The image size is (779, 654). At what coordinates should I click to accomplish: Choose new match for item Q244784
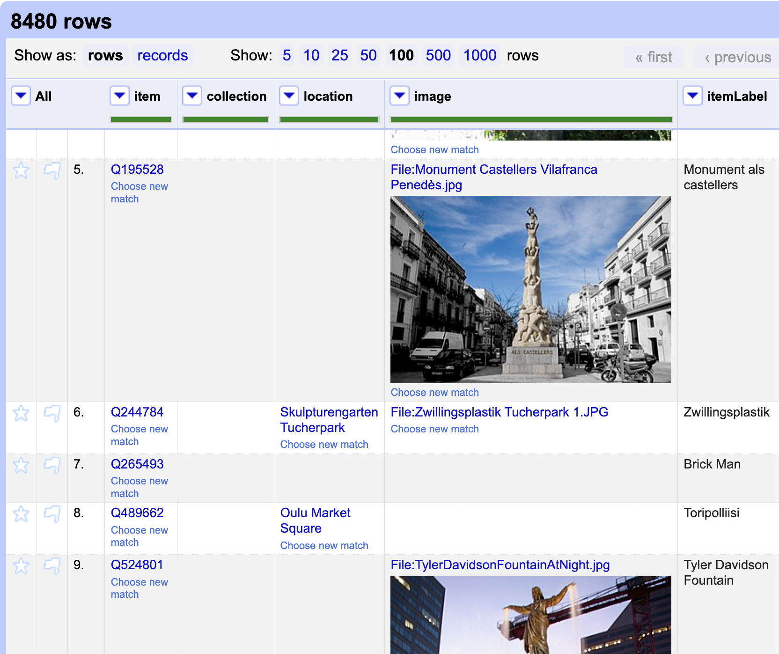pyautogui.click(x=139, y=435)
